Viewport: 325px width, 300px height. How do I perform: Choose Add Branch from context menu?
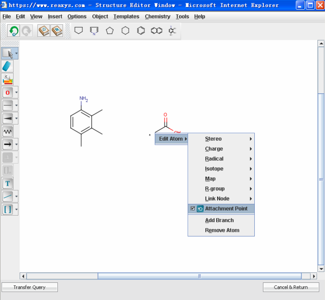pos(221,220)
